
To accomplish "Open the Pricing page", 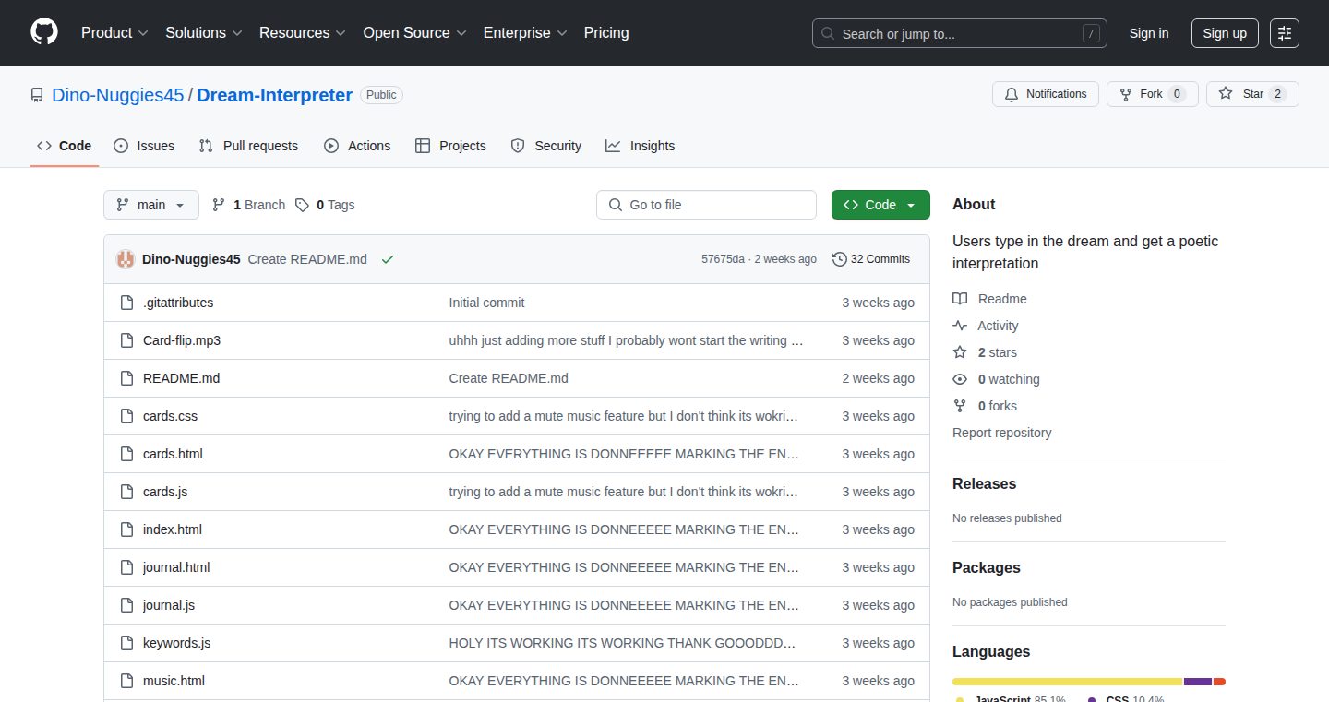I will coord(606,33).
